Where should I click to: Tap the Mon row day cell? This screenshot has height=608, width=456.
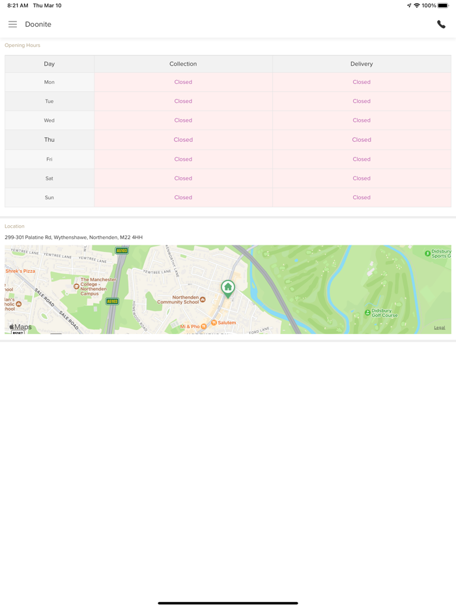point(50,82)
